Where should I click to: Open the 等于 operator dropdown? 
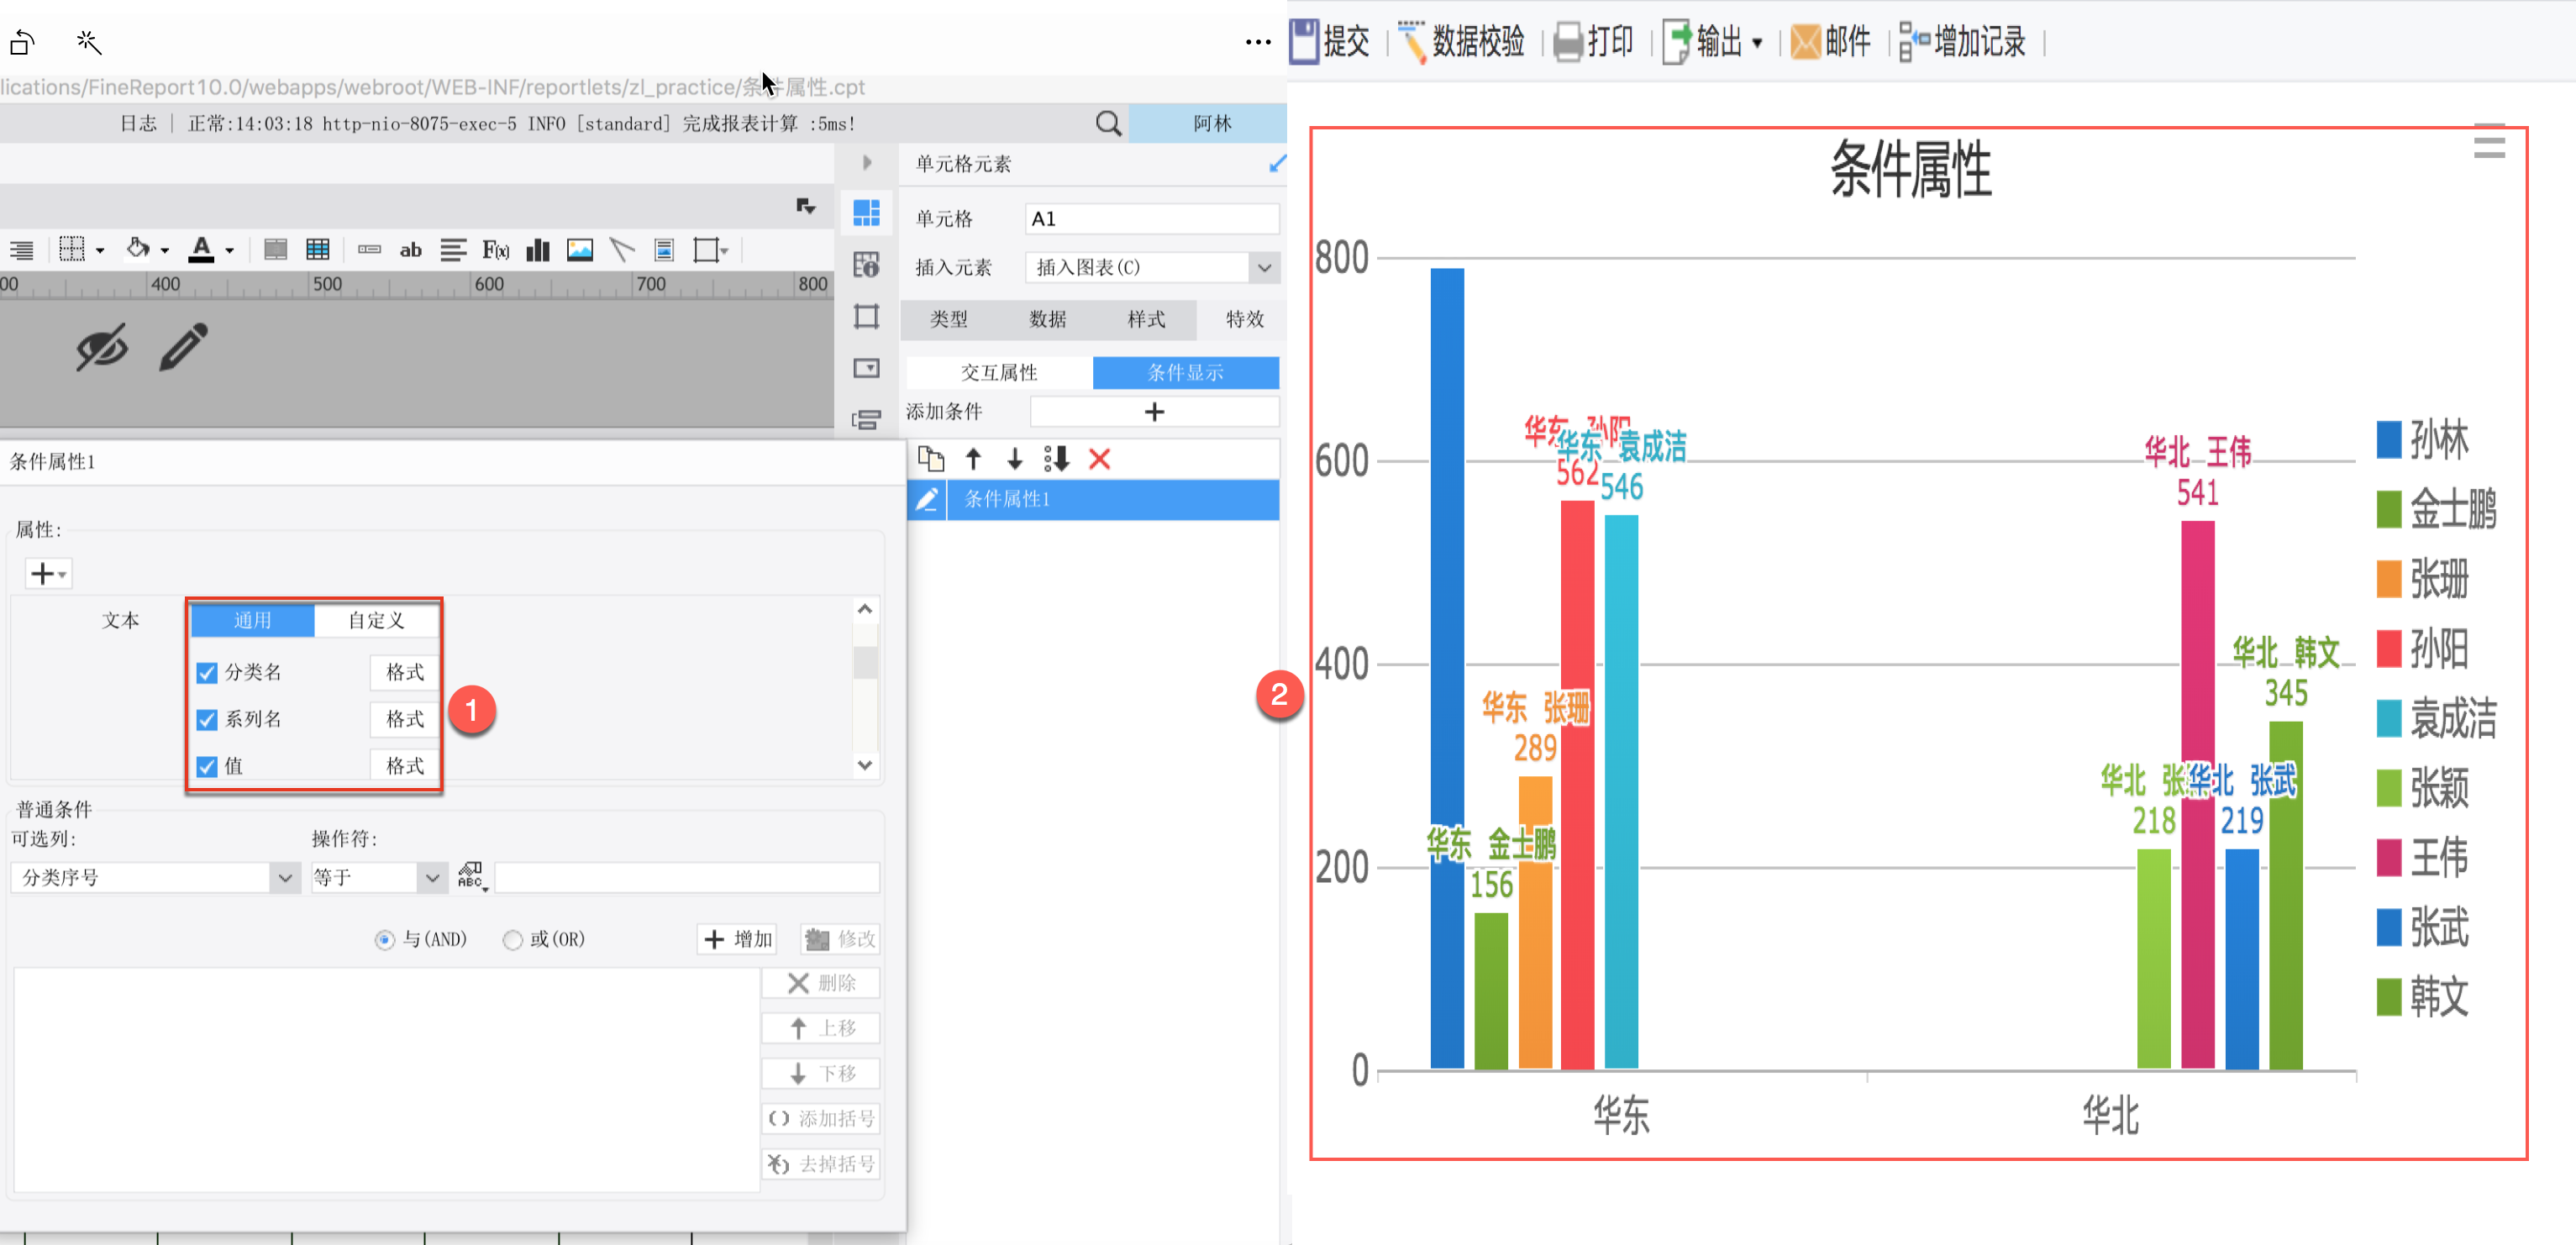[x=432, y=878]
